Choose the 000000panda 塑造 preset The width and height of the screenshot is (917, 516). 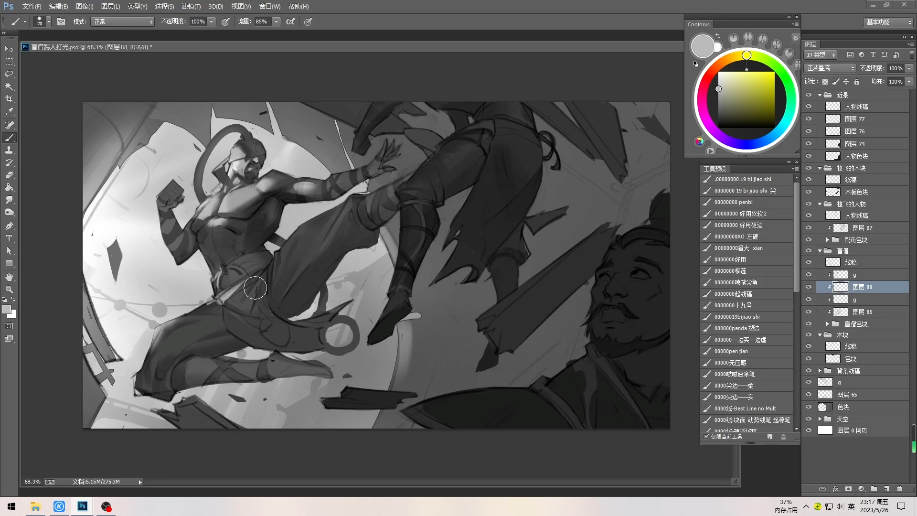(x=746, y=328)
